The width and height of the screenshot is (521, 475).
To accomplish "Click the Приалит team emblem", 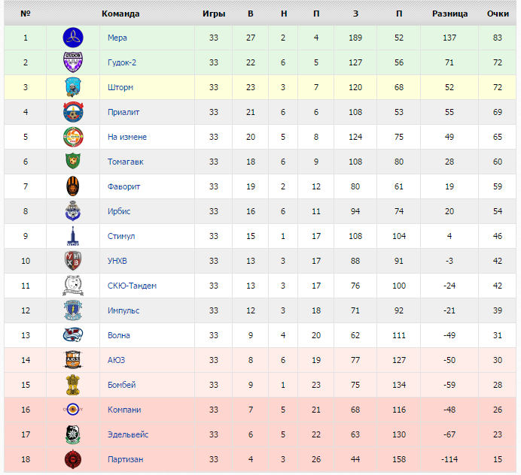I will click(x=73, y=112).
